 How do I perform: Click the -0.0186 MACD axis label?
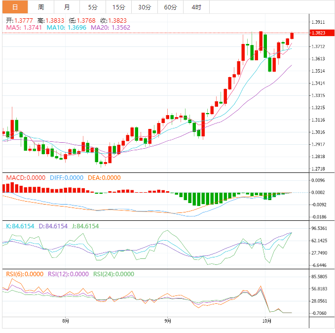click(x=318, y=217)
